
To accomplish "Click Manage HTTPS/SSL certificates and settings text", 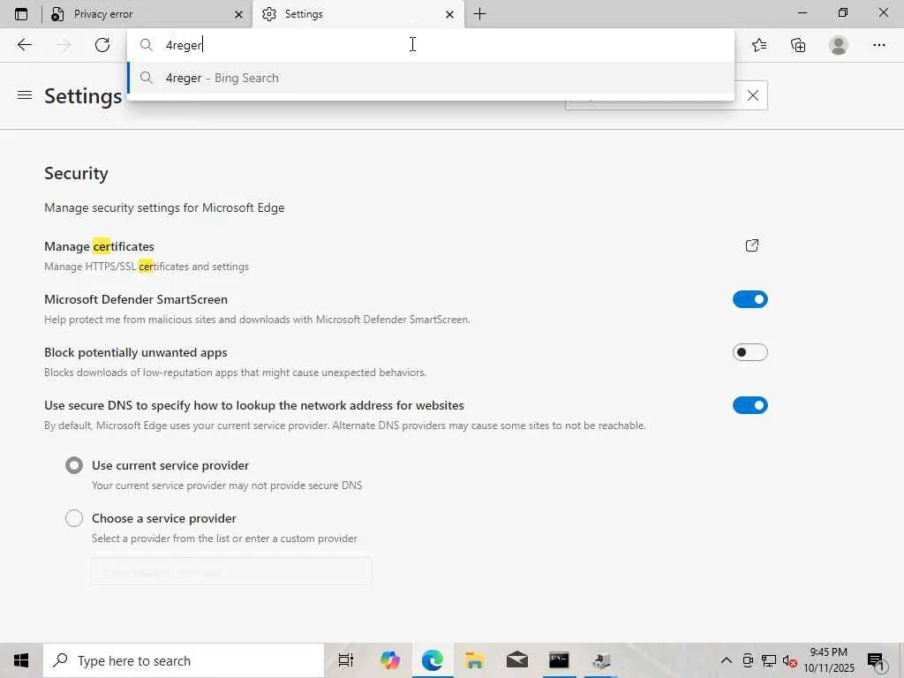I will (x=147, y=267).
